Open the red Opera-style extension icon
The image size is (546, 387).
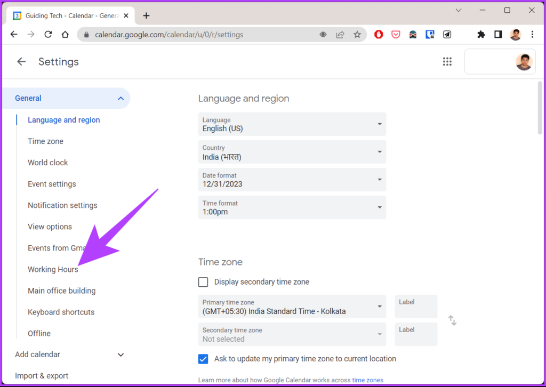point(379,35)
